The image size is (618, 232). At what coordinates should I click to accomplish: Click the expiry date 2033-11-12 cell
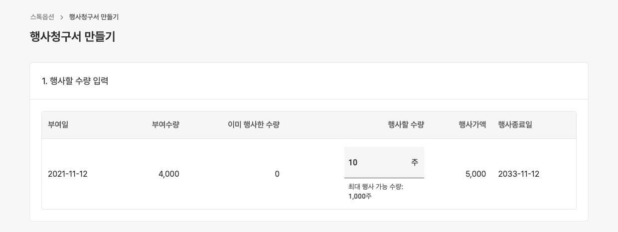point(518,174)
